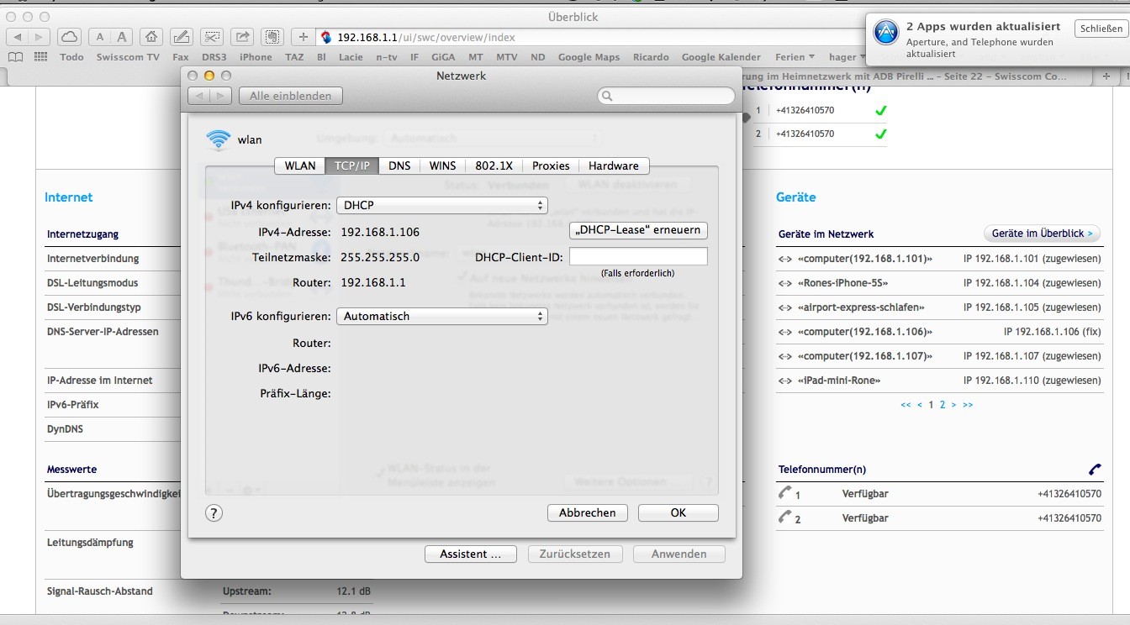This screenshot has height=625, width=1130.
Task: Open the bookmarks book icon
Action: pyautogui.click(x=15, y=56)
